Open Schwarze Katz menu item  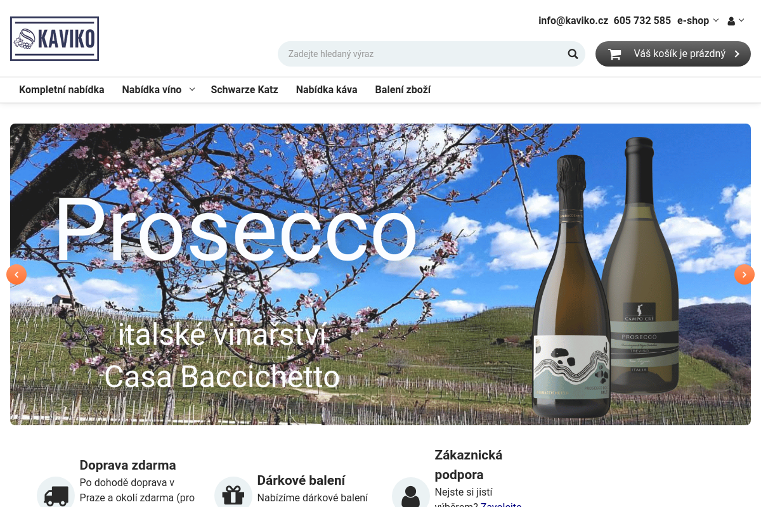click(244, 89)
